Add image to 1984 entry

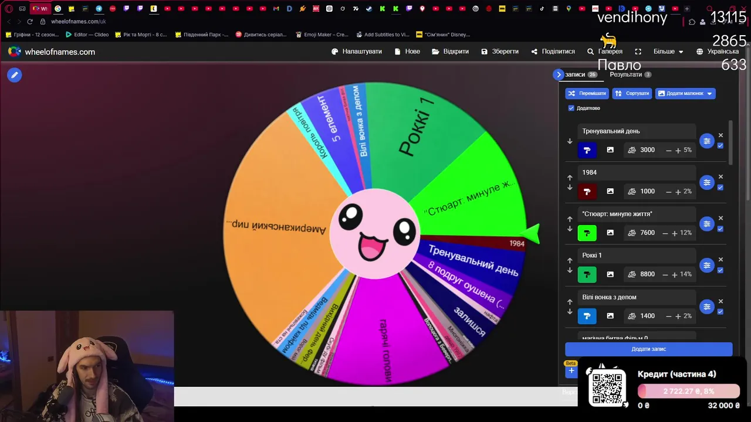click(x=610, y=191)
